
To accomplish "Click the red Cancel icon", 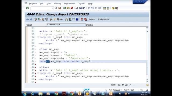I will pos(72,8).
